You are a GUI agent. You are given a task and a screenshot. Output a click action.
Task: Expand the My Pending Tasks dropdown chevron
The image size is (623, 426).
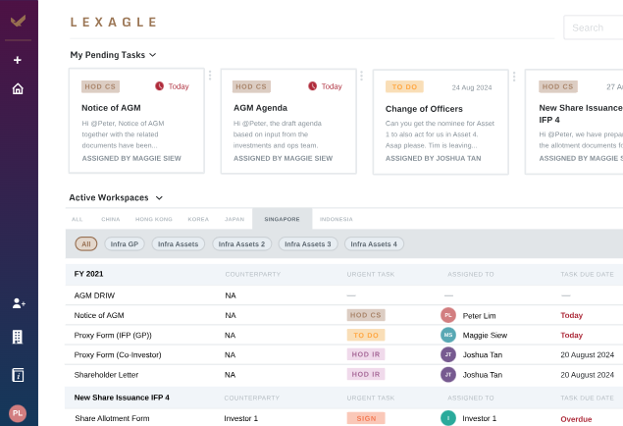click(x=153, y=55)
